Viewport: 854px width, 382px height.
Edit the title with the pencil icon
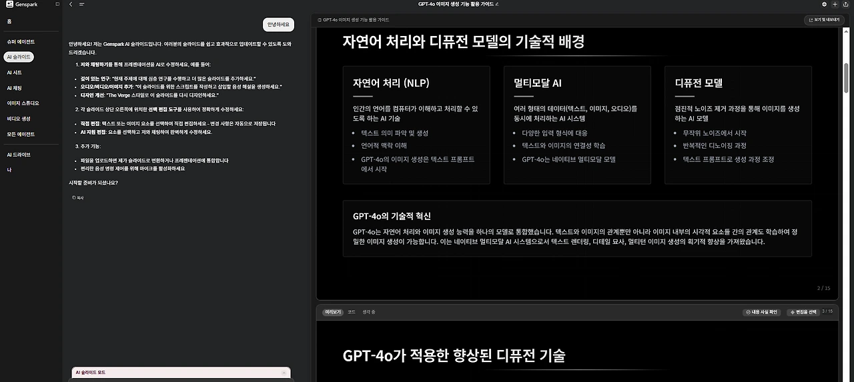(x=497, y=4)
